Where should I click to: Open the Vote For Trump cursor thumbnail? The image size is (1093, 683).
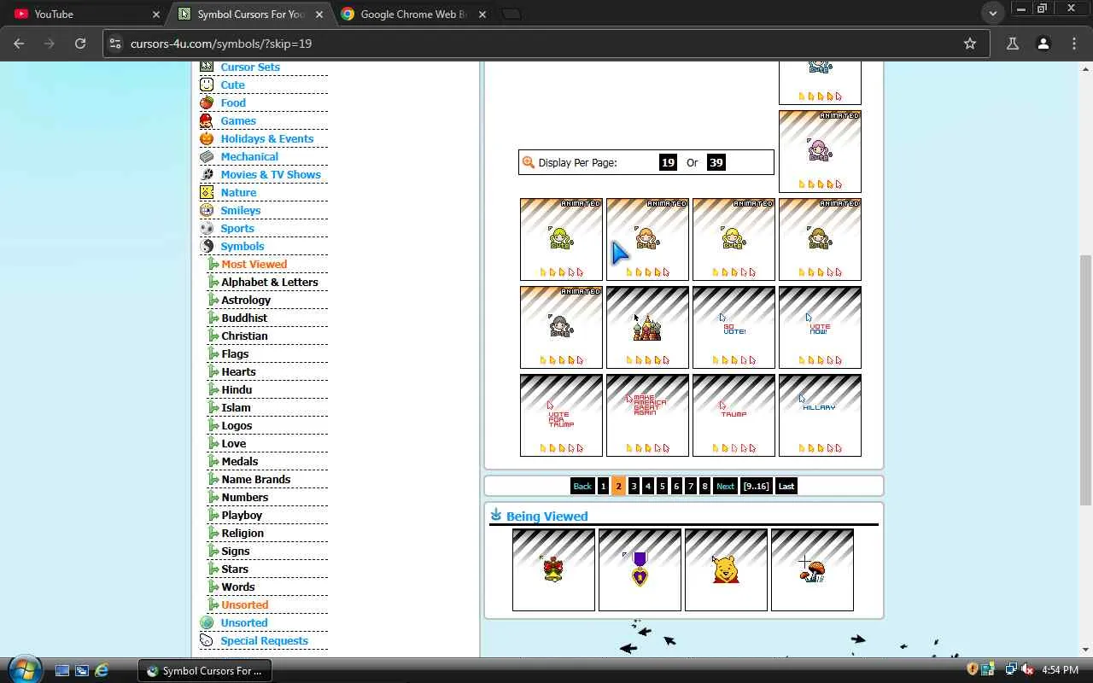pos(561,415)
